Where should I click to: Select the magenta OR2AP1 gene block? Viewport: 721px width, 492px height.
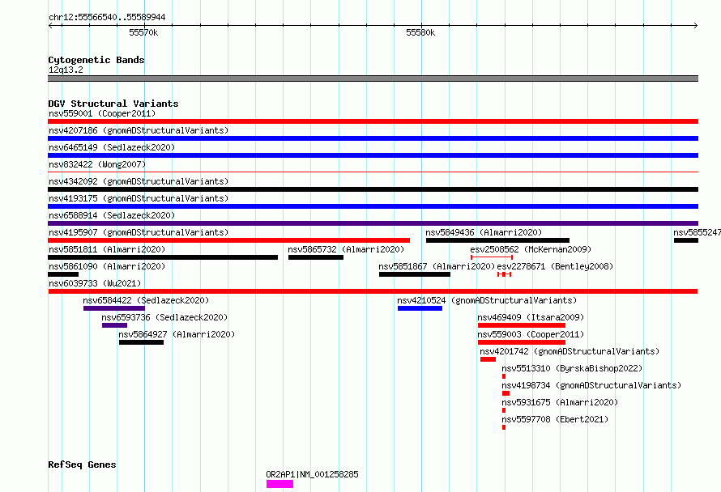[279, 484]
